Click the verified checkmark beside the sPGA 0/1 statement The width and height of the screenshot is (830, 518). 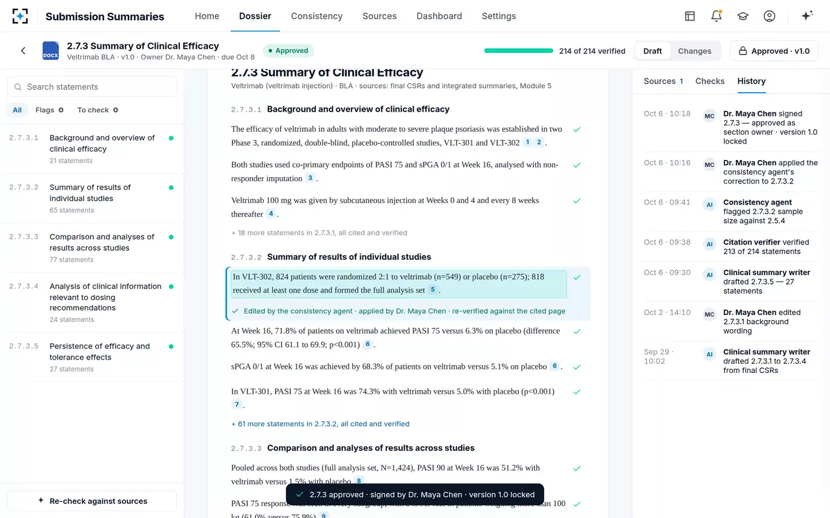click(x=577, y=367)
